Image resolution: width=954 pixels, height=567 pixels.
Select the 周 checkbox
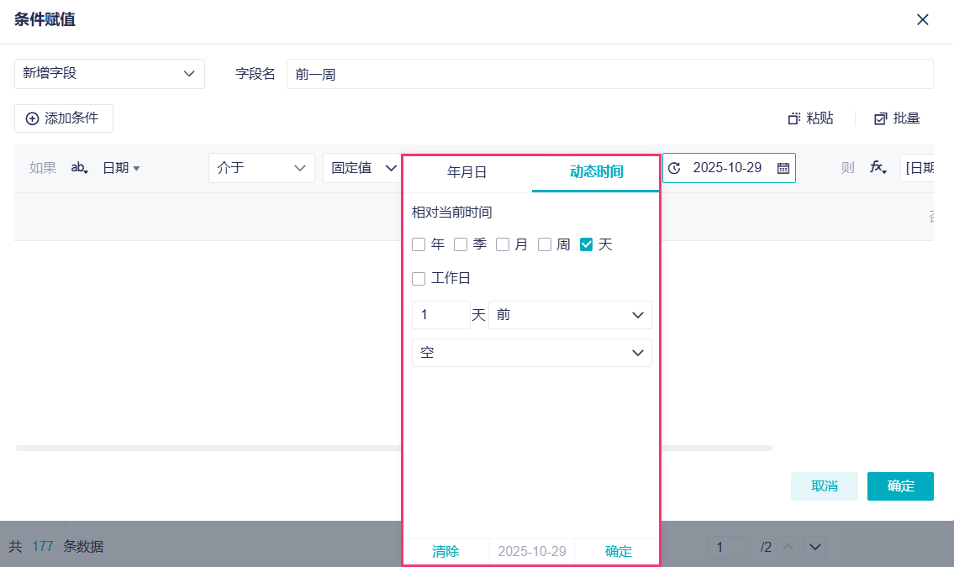coord(545,244)
